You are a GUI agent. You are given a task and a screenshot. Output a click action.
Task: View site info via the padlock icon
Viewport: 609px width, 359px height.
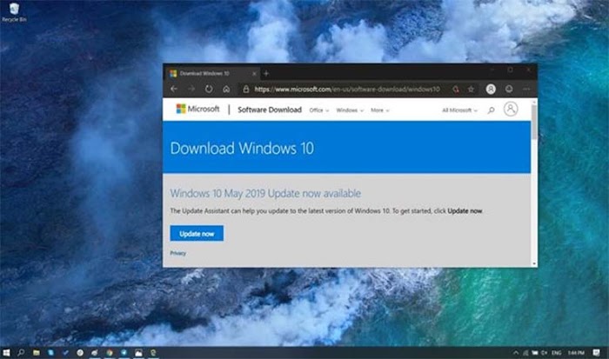click(246, 90)
